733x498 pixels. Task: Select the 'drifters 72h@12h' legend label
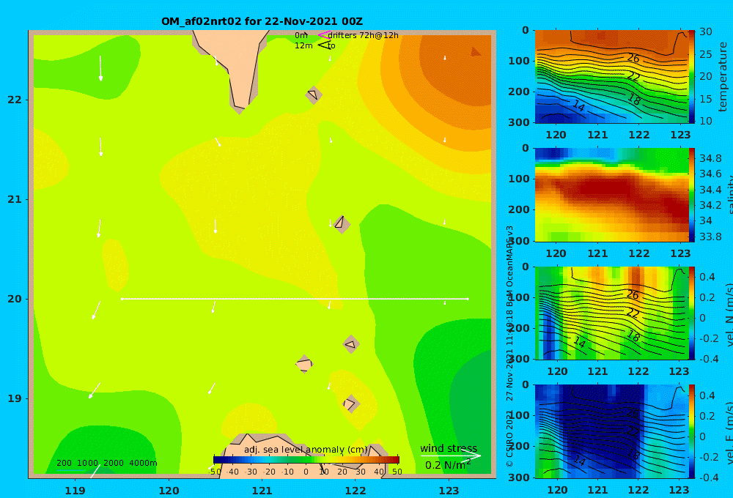tap(364, 35)
